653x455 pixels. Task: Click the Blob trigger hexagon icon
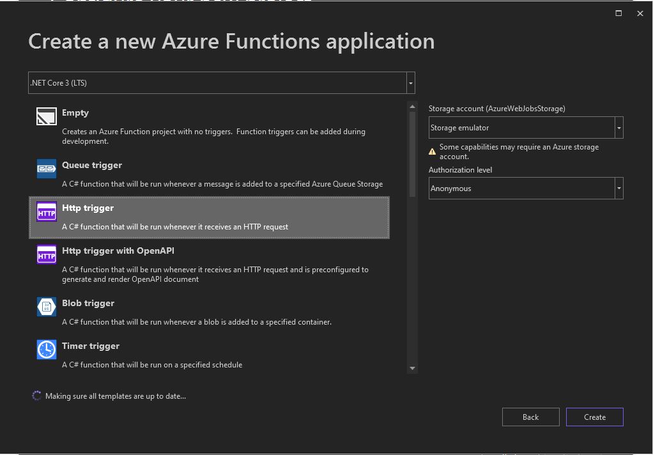47,307
